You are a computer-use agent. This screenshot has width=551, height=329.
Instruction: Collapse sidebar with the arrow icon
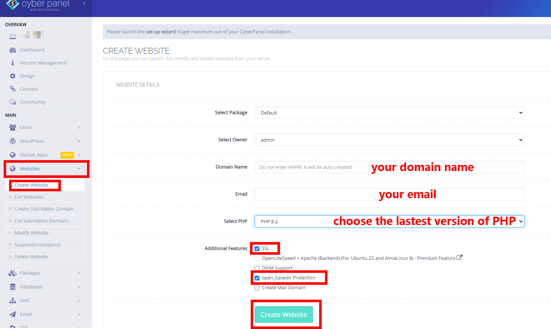pyautogui.click(x=84, y=3)
